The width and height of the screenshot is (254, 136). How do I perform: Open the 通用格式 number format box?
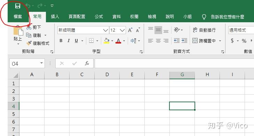pos(241,30)
